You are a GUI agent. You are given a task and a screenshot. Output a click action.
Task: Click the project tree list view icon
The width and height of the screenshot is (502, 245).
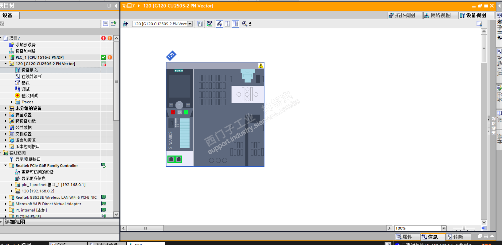106,24
